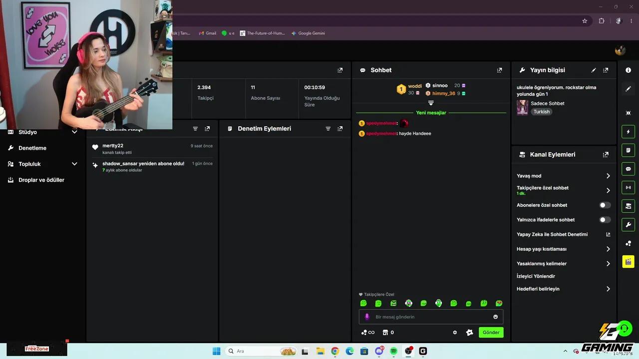Click username himmy_36 in leaderboard
The height and width of the screenshot is (359, 639).
(x=444, y=93)
